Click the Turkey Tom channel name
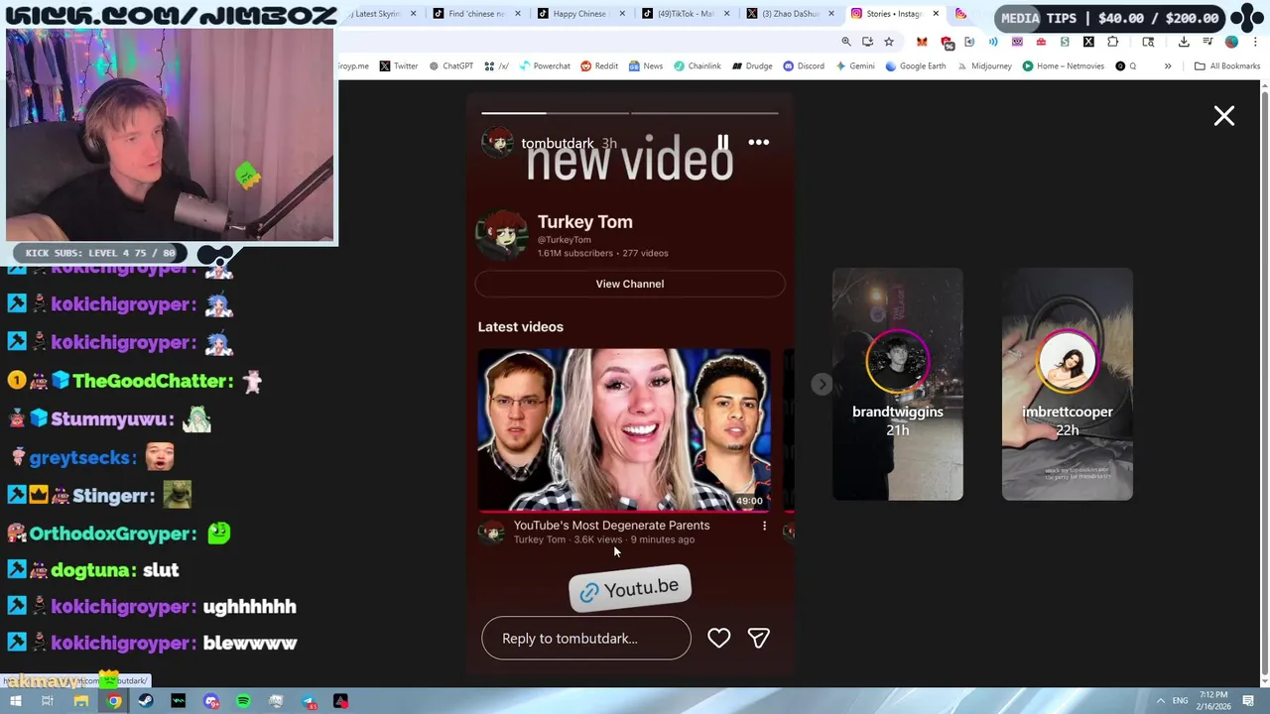This screenshot has height=714, width=1270. [x=585, y=221]
